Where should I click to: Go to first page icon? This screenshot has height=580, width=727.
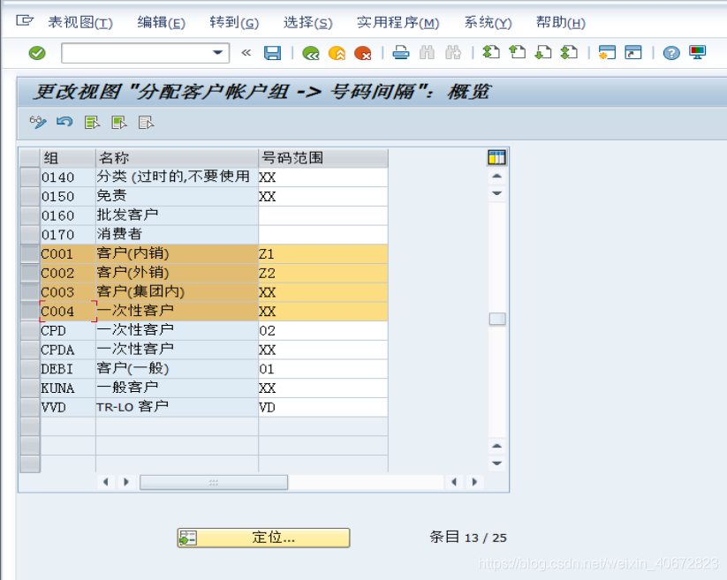491,52
